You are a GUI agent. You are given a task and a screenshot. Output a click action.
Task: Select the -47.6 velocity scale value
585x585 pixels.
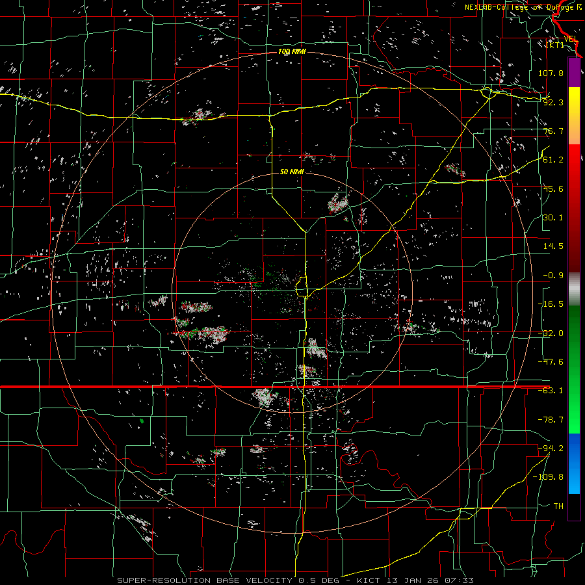point(551,362)
